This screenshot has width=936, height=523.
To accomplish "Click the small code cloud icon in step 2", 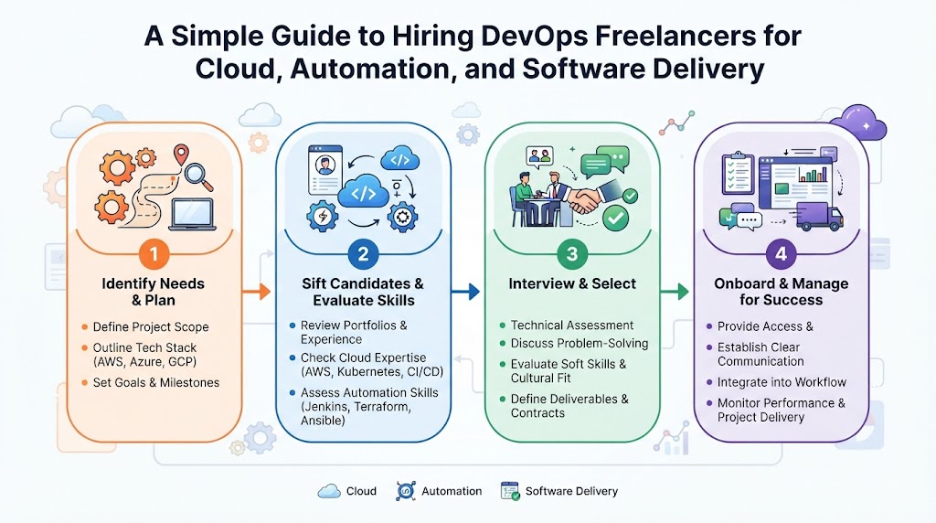I will click(x=399, y=159).
